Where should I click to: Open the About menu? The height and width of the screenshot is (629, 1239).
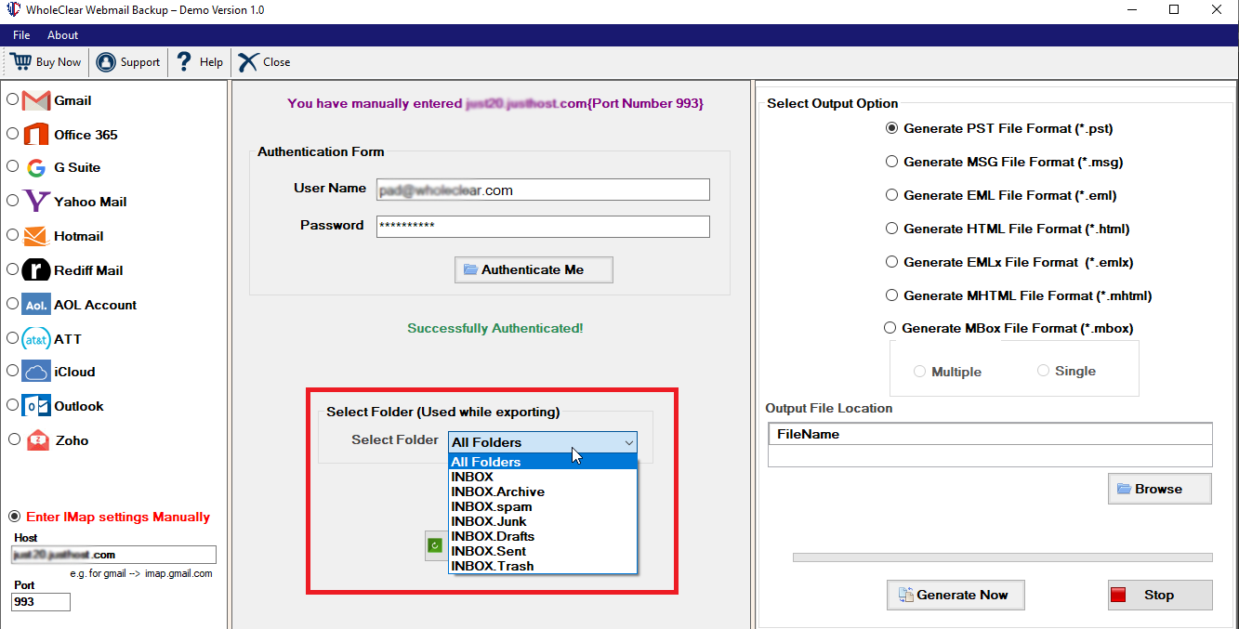(62, 35)
